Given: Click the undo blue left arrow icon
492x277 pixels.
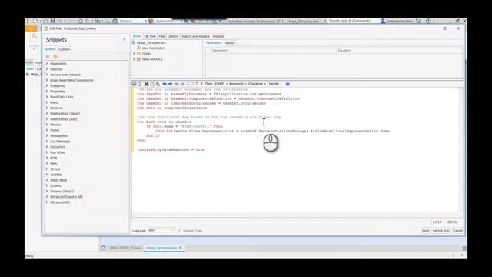Looking at the screenshot, I should pos(165,84).
